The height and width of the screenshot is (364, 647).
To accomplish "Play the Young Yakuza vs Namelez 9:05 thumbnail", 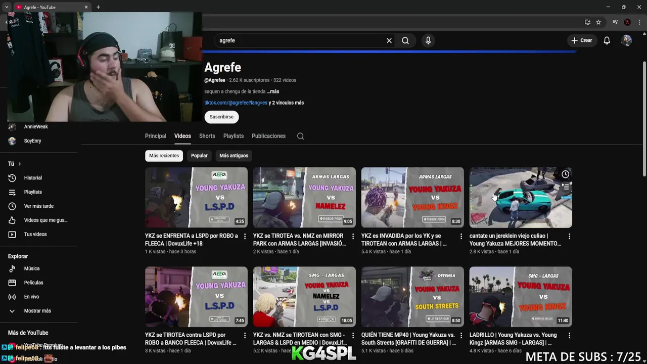I will coord(304,198).
